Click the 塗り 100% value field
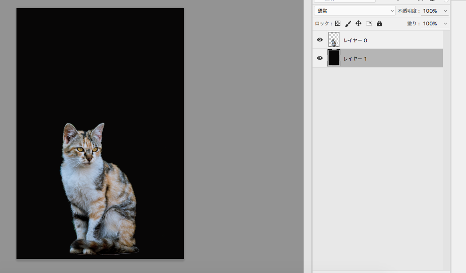466x273 pixels. coord(431,24)
